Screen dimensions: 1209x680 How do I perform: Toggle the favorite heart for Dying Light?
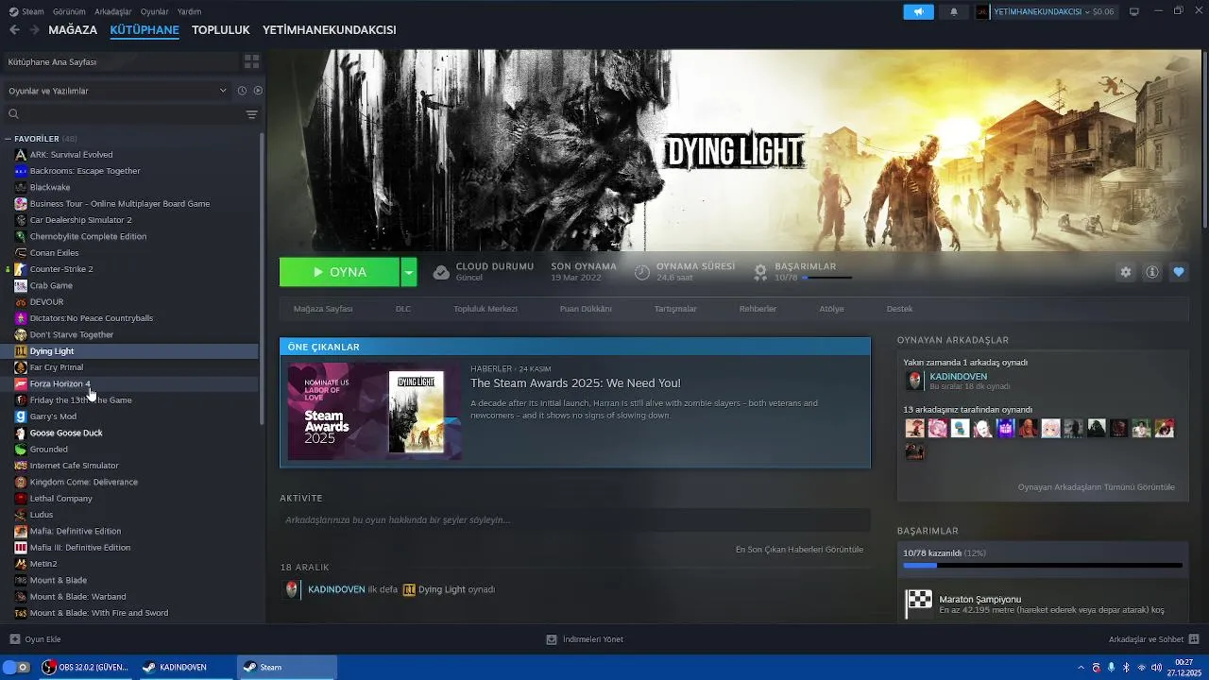1178,272
